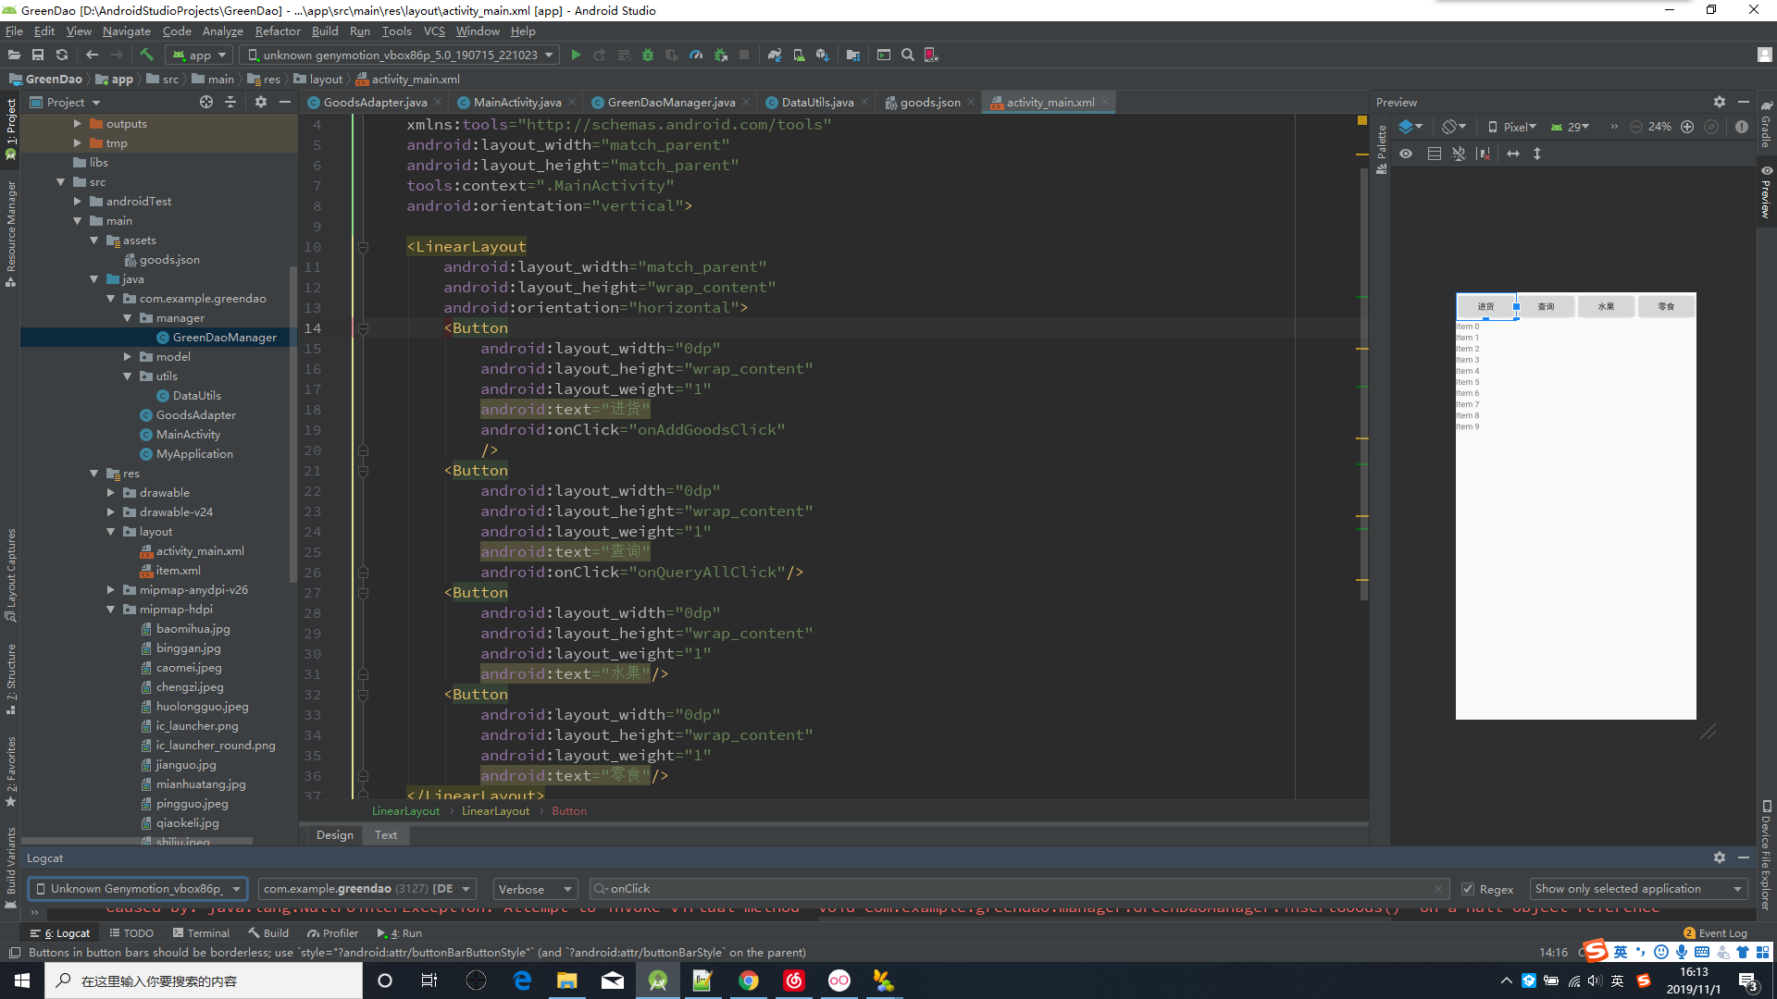Open the genymotion device selector dropdown
This screenshot has height=999, width=1777.
point(399,55)
